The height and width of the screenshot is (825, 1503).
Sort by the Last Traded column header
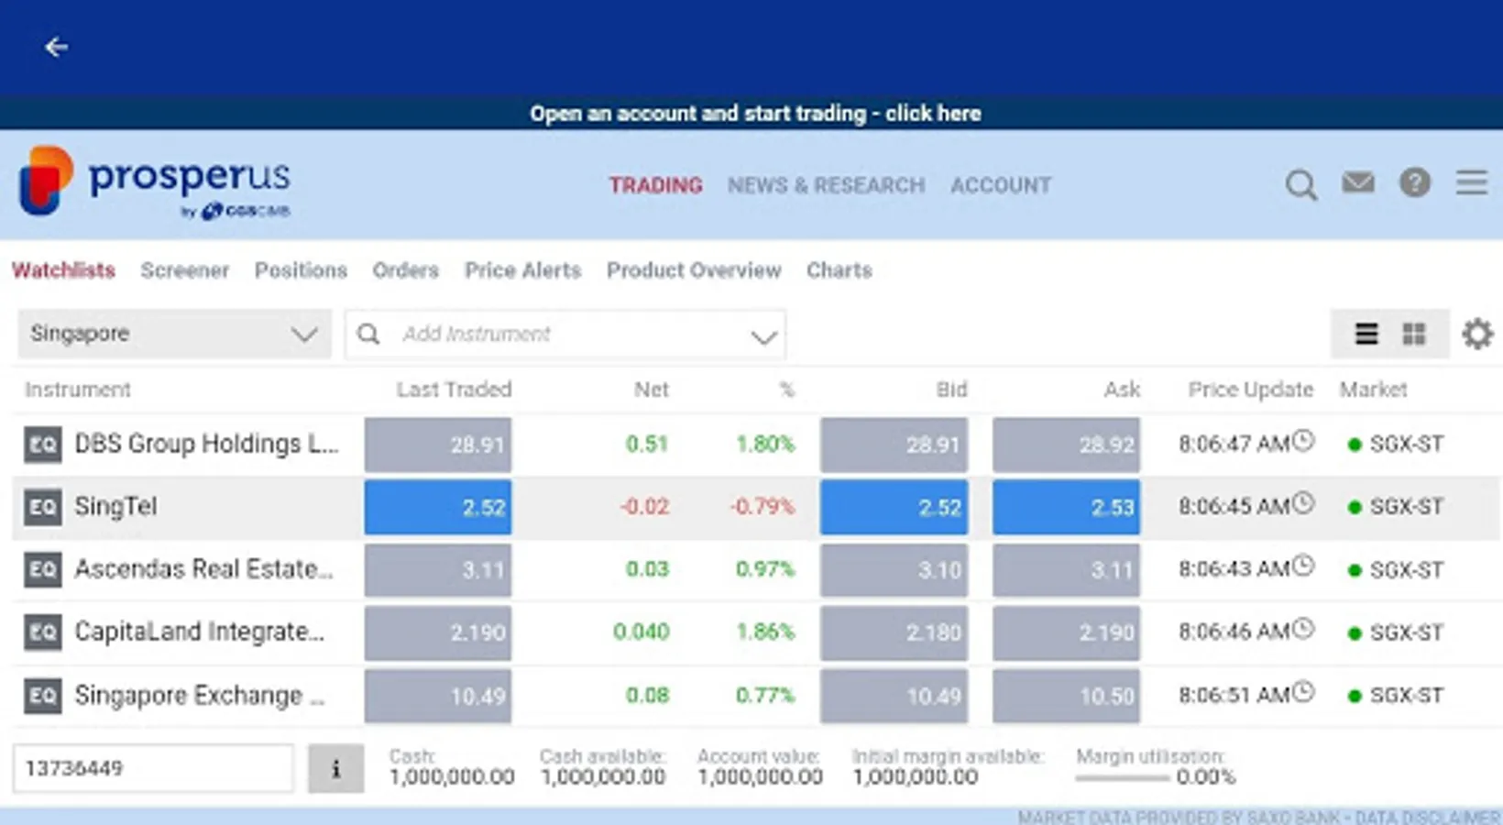tap(454, 390)
